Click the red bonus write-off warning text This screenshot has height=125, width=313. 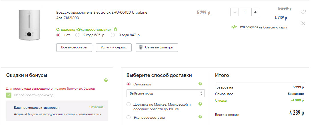pyautogui.click(x=51, y=89)
